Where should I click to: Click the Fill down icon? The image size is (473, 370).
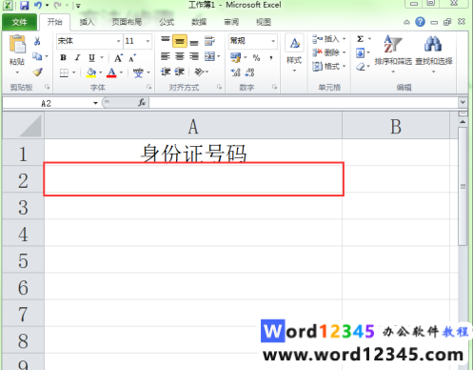[360, 52]
